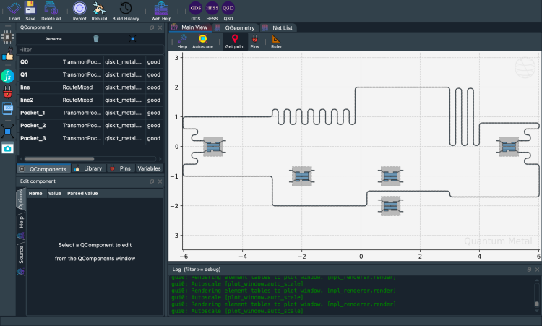542x326 pixels.
Task: Select the Pocket_1 component row
Action: pos(90,113)
